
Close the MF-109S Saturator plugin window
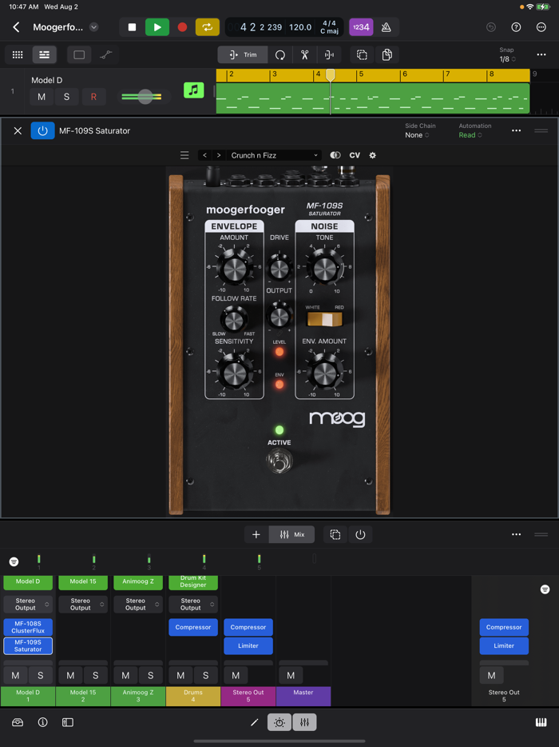click(x=18, y=130)
